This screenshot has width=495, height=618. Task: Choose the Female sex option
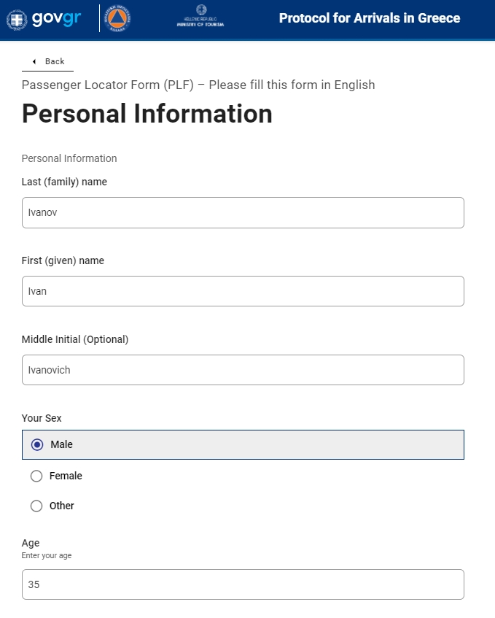[37, 476]
